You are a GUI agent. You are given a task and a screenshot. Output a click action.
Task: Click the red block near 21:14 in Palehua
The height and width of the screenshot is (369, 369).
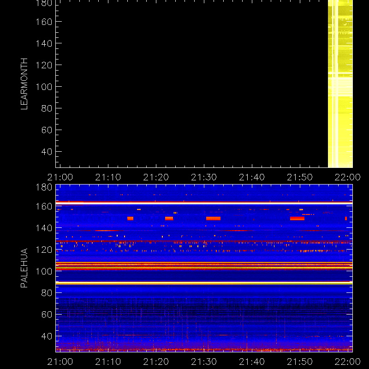(130, 218)
